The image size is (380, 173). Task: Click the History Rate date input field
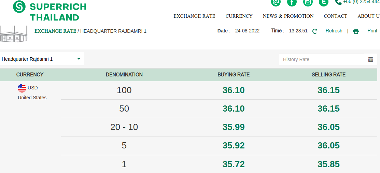(x=321, y=59)
